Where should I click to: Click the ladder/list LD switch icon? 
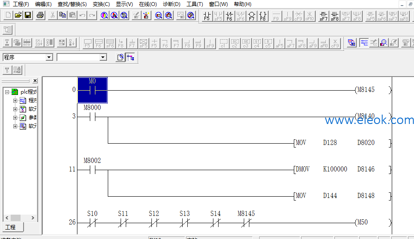coord(352,42)
